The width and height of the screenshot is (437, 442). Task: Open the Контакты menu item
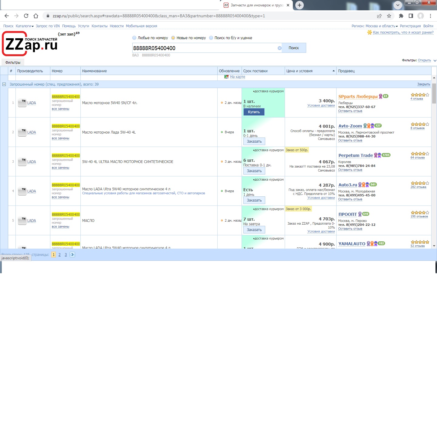100,26
